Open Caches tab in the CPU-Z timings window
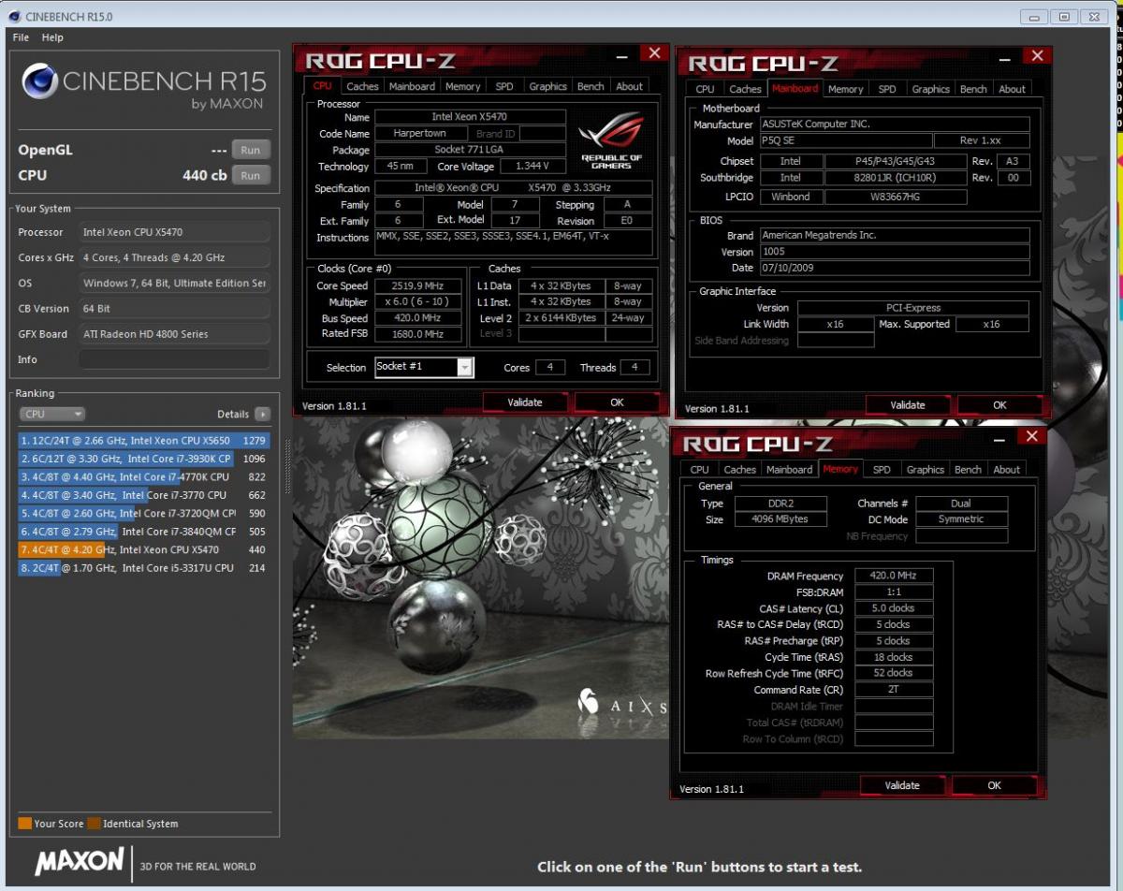The image size is (1123, 891). (739, 469)
